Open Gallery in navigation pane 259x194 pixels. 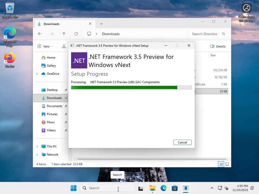[51, 66]
